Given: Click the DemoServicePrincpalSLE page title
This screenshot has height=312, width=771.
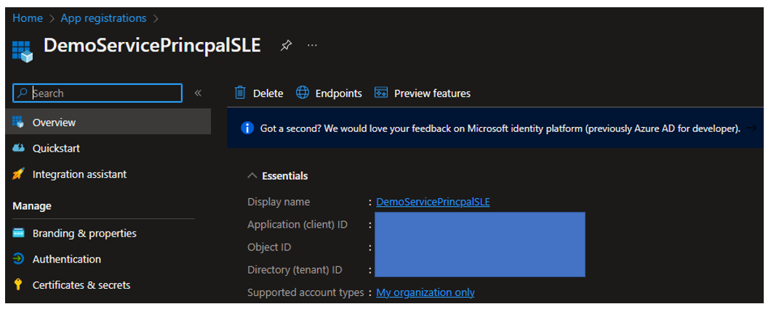Looking at the screenshot, I should 152,46.
